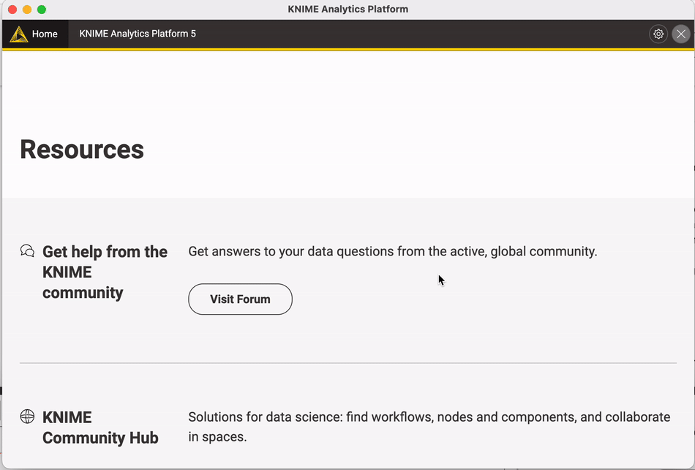Click the yellow accent bar under header
This screenshot has width=695, height=470.
[x=348, y=49]
